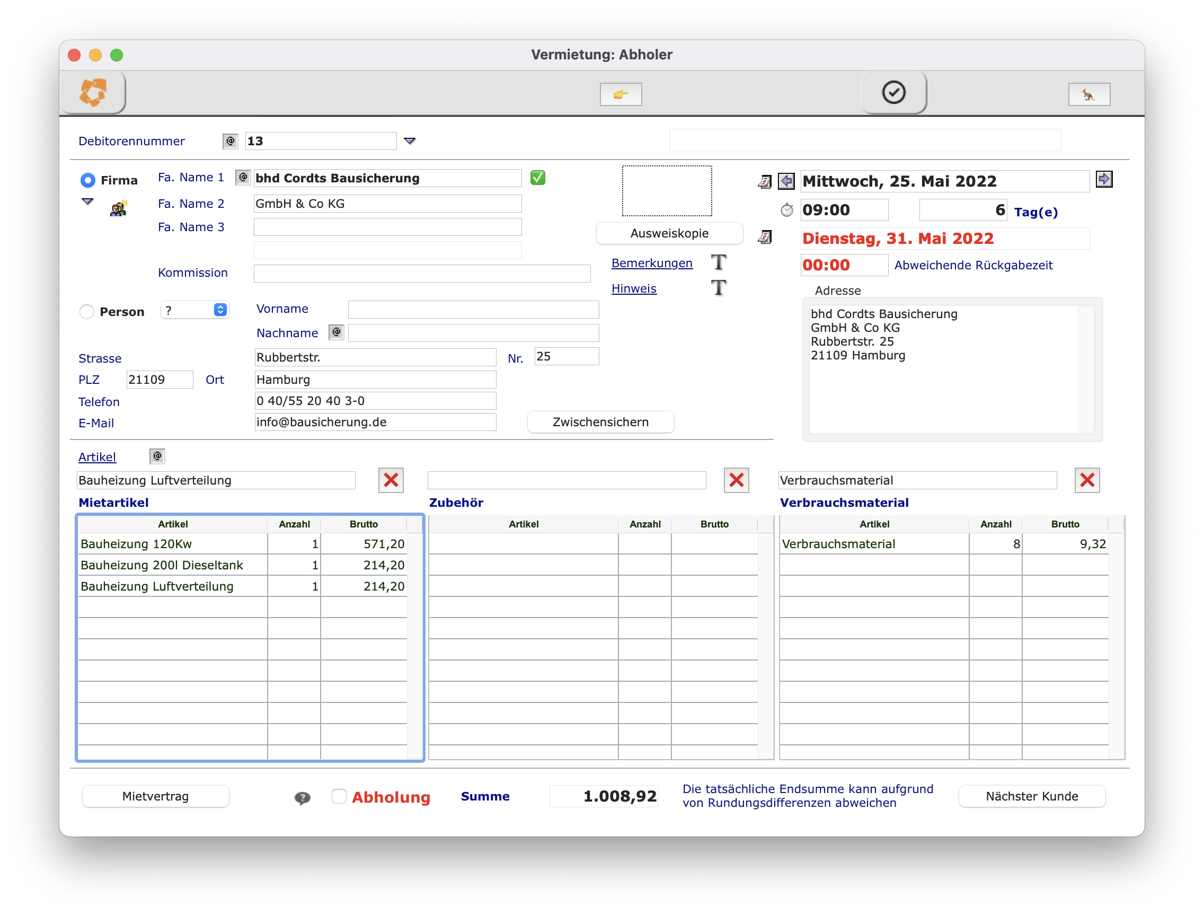The image size is (1204, 915).
Task: Go to previous day with left arrow
Action: [x=786, y=181]
